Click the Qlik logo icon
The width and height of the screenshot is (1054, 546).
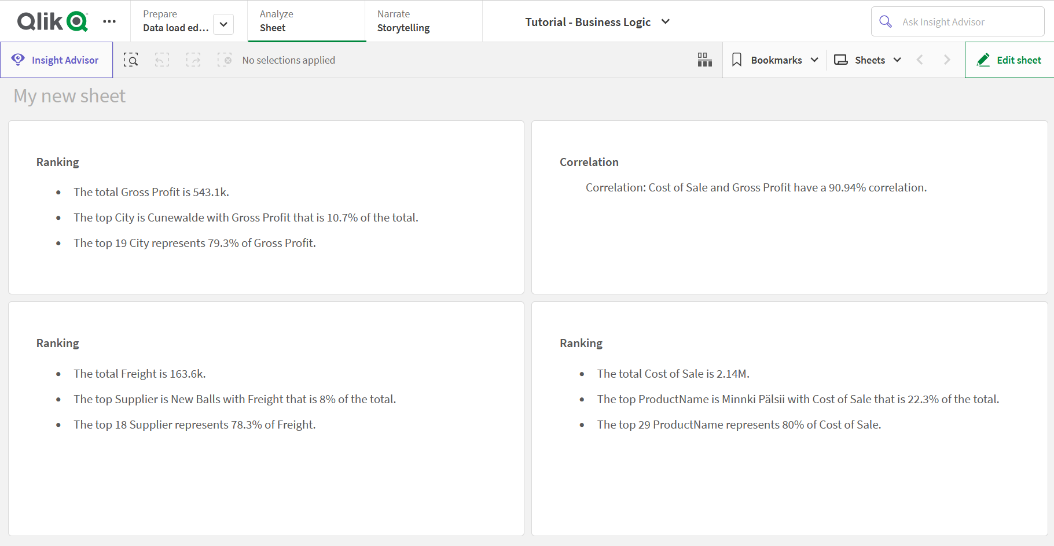point(52,21)
